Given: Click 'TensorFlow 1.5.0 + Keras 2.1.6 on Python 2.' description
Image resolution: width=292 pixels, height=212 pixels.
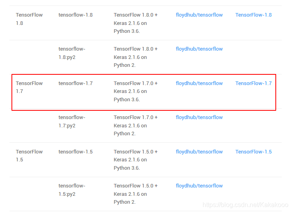Looking at the screenshot, I should tap(136, 194).
